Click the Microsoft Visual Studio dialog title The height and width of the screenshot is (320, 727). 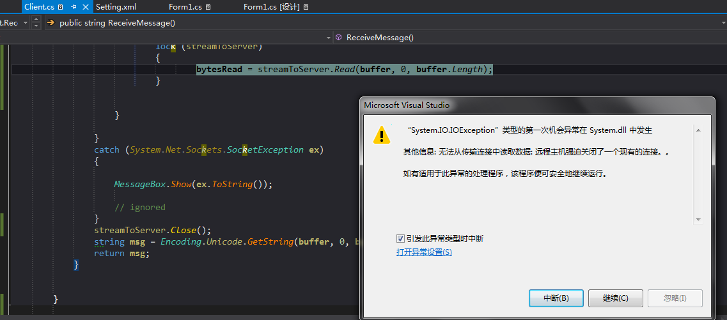click(x=407, y=105)
